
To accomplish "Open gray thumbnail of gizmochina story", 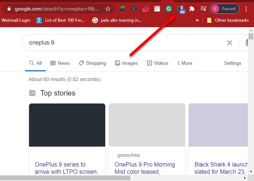I will [x=147, y=125].
